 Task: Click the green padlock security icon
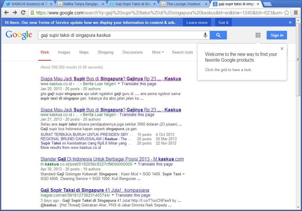coord(32,13)
